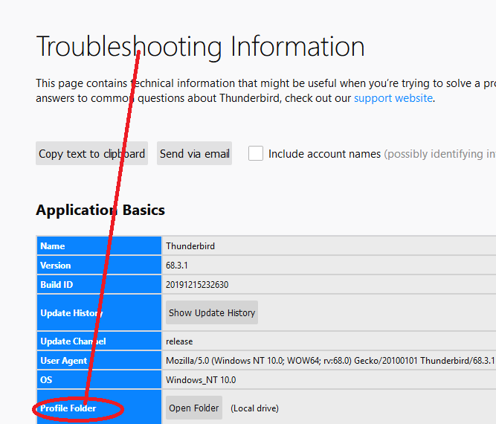Screen dimensions: 496x424
Task: Click the Show Update History button
Action: (212, 312)
